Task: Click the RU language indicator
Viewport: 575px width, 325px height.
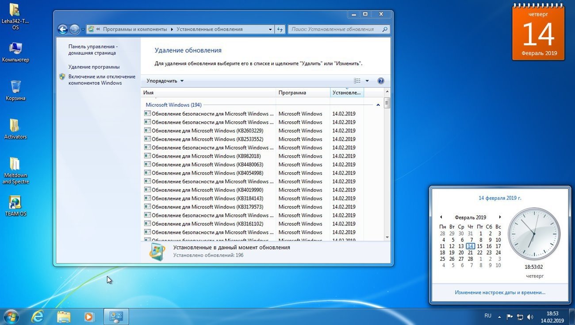Action: [488, 316]
